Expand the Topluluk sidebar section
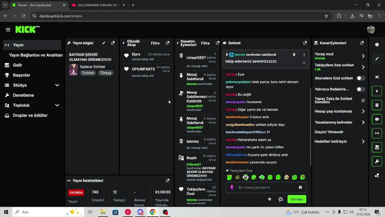Screen dimensions: 385x217 57,105
